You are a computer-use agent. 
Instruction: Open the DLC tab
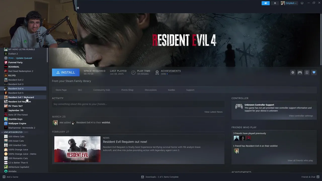pos(80,90)
